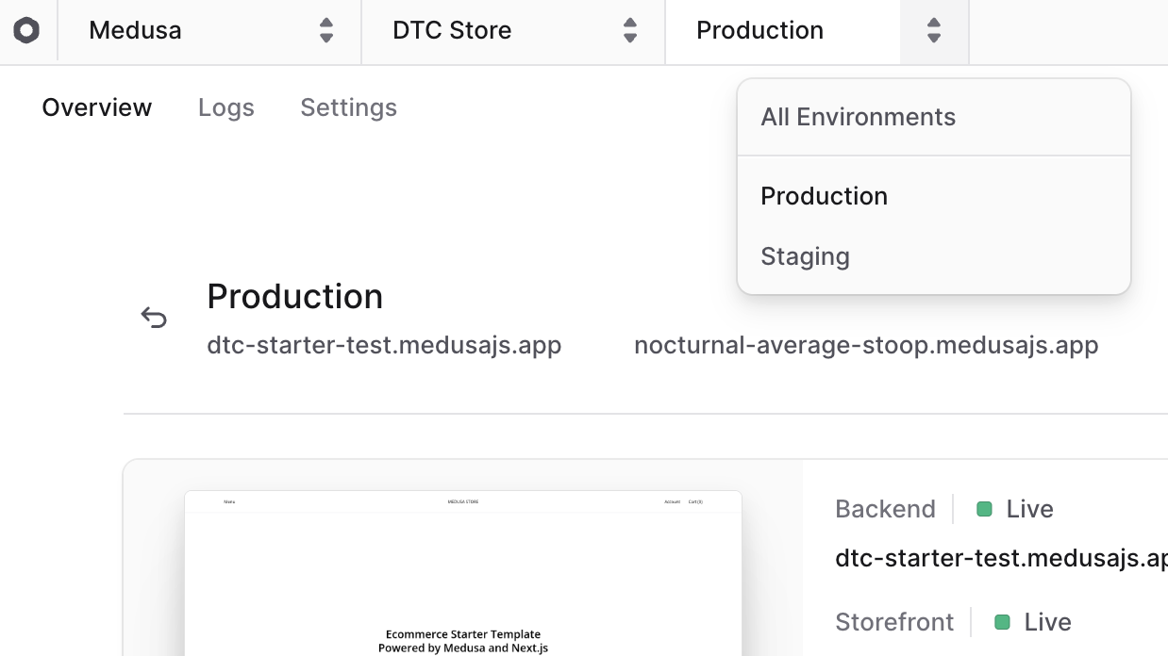The height and width of the screenshot is (656, 1168).
Task: Select All Environments from the dropdown menu
Action: tap(858, 117)
